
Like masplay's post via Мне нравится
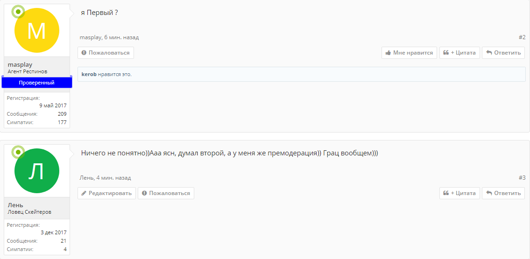[x=409, y=53]
